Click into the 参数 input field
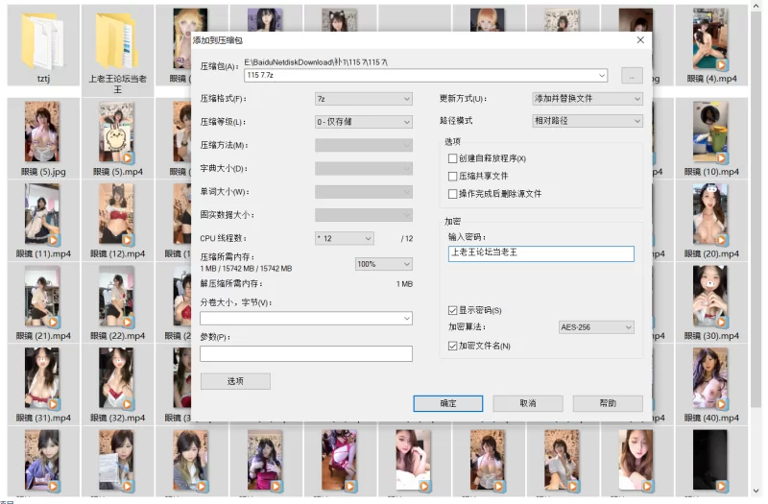 coord(305,353)
